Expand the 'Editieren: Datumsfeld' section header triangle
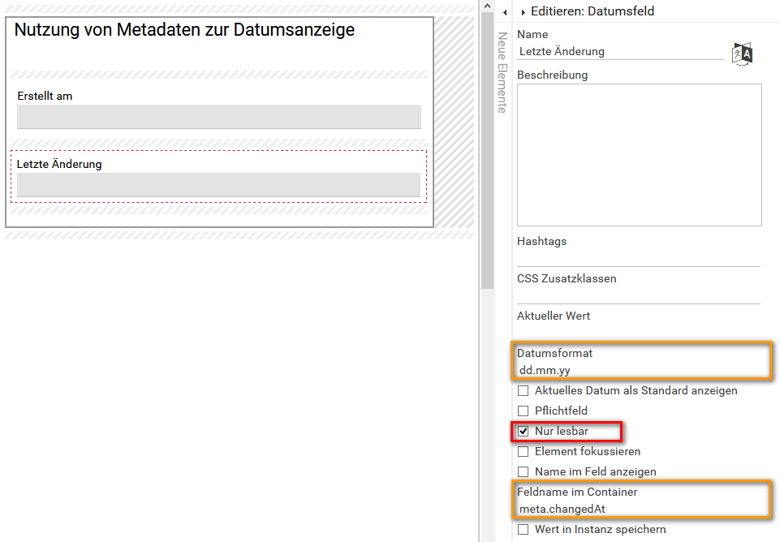The image size is (780, 542). coord(524,11)
